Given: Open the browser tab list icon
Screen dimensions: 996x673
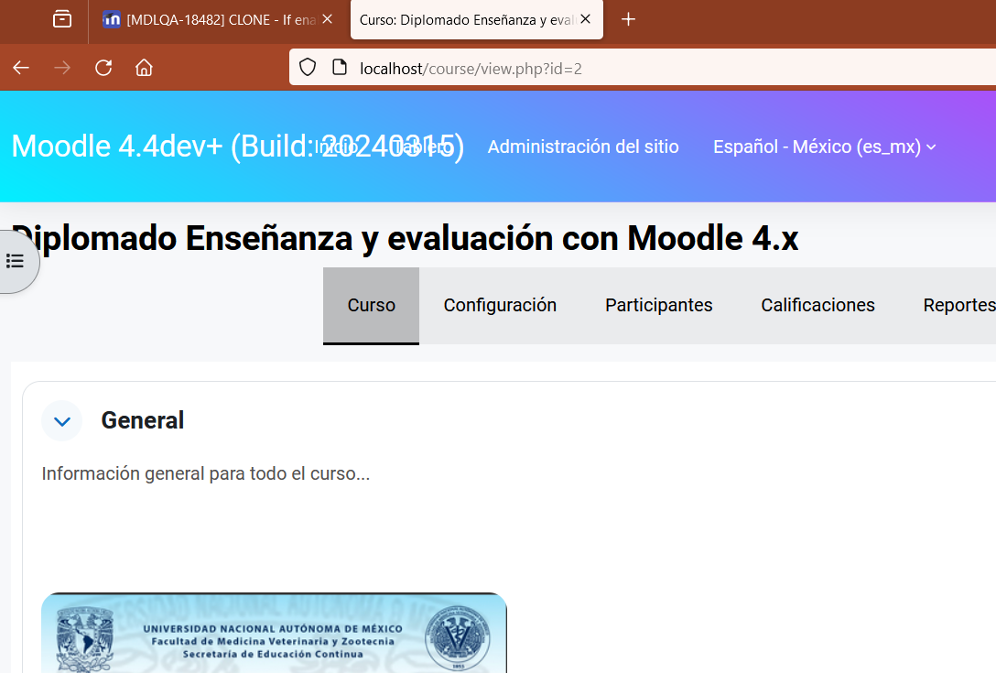Looking at the screenshot, I should click(61, 20).
